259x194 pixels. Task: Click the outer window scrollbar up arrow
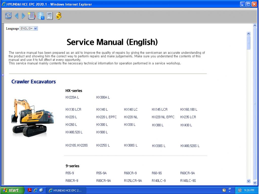(255, 25)
